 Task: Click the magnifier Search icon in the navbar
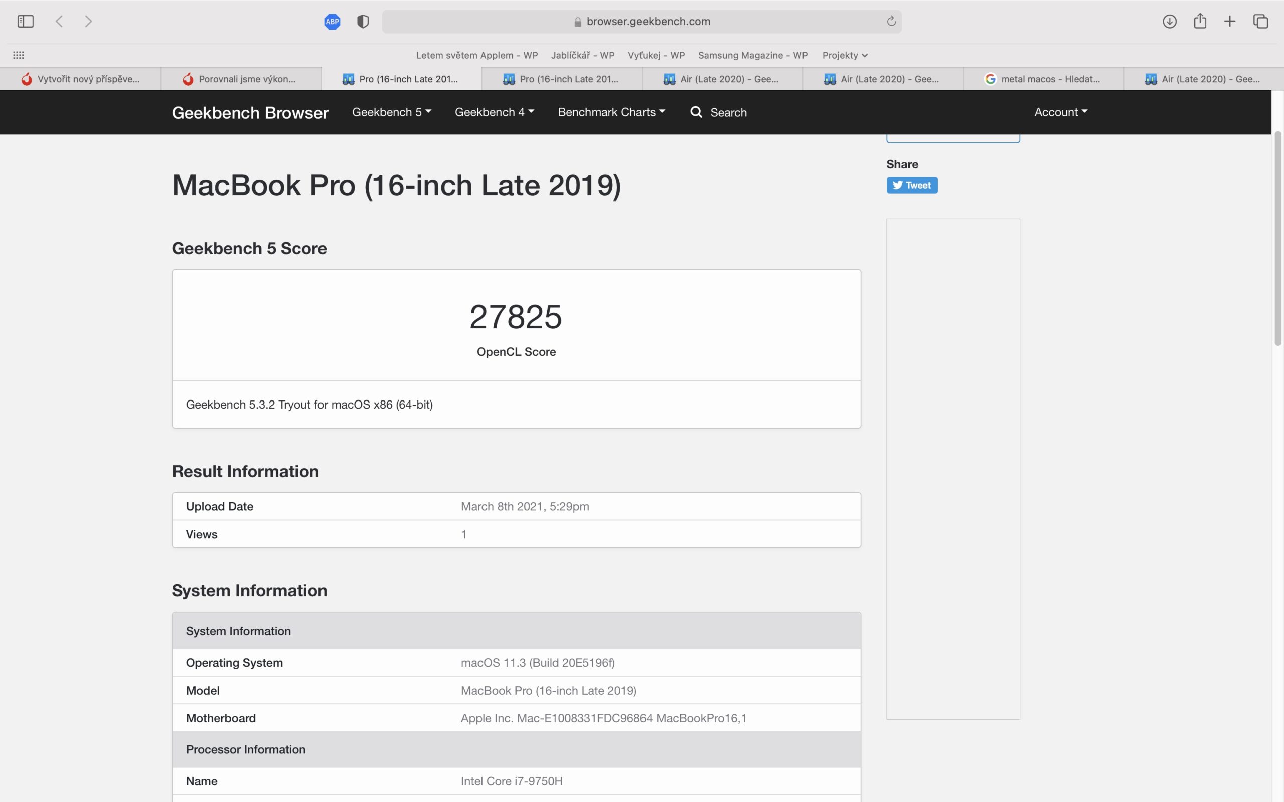tap(696, 112)
